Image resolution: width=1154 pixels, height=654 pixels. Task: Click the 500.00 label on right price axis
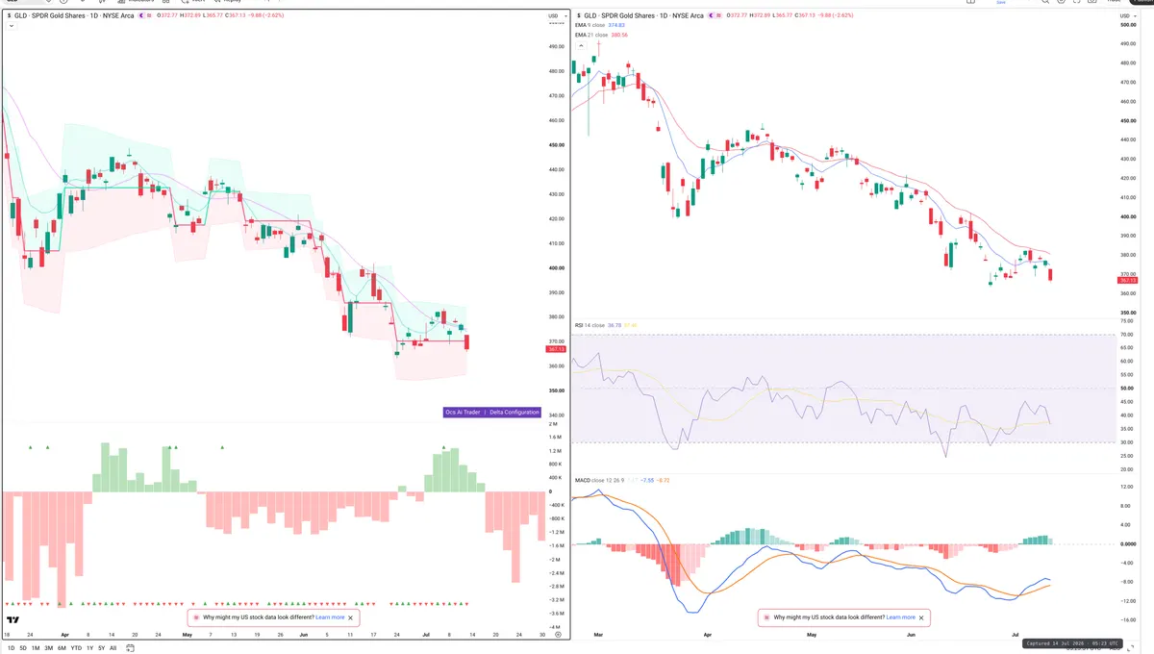1127,25
